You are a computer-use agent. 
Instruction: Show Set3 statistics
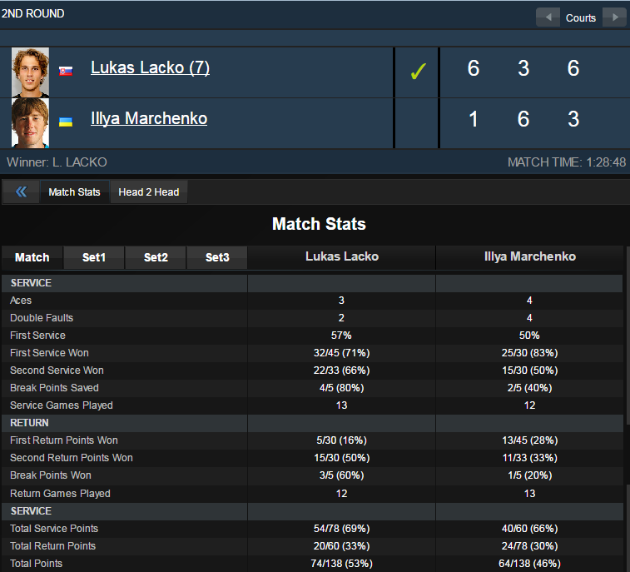pyautogui.click(x=217, y=257)
